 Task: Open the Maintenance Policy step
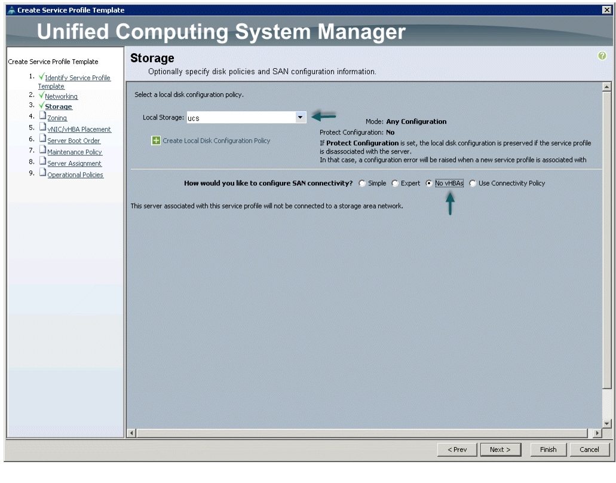75,152
